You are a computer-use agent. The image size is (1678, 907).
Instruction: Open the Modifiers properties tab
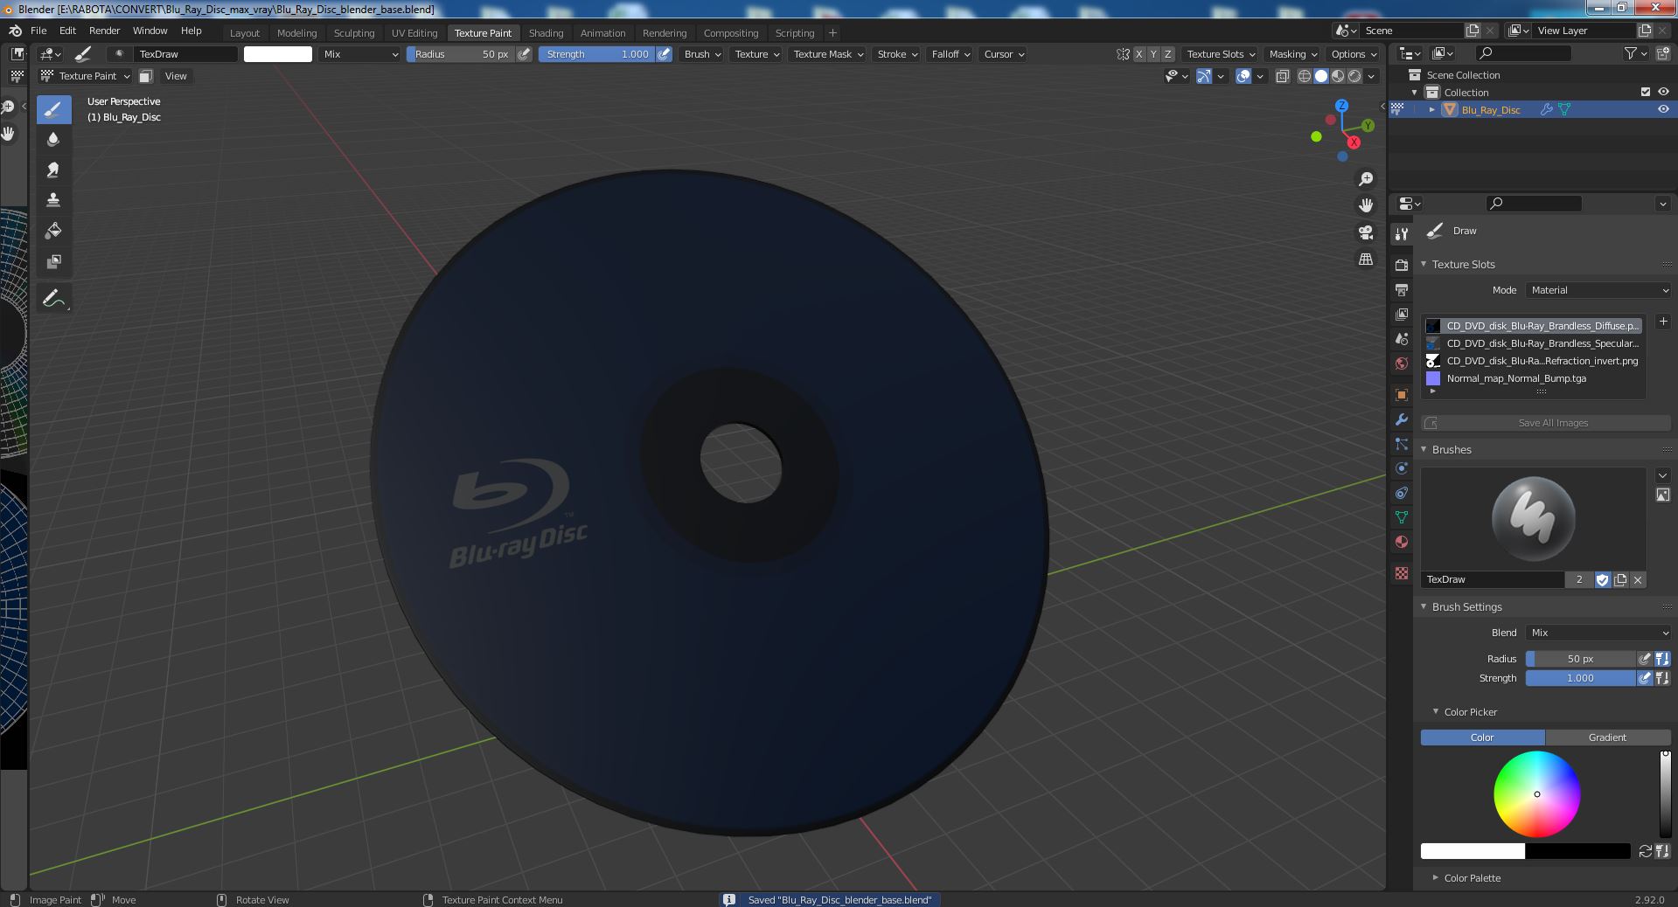point(1402,419)
